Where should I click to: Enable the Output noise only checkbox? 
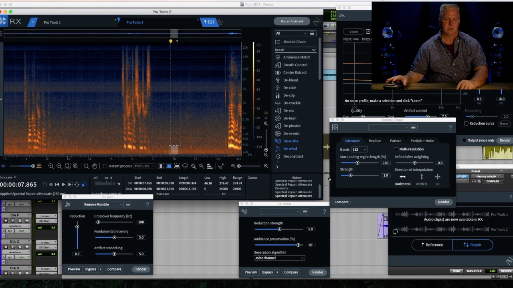click(x=464, y=140)
